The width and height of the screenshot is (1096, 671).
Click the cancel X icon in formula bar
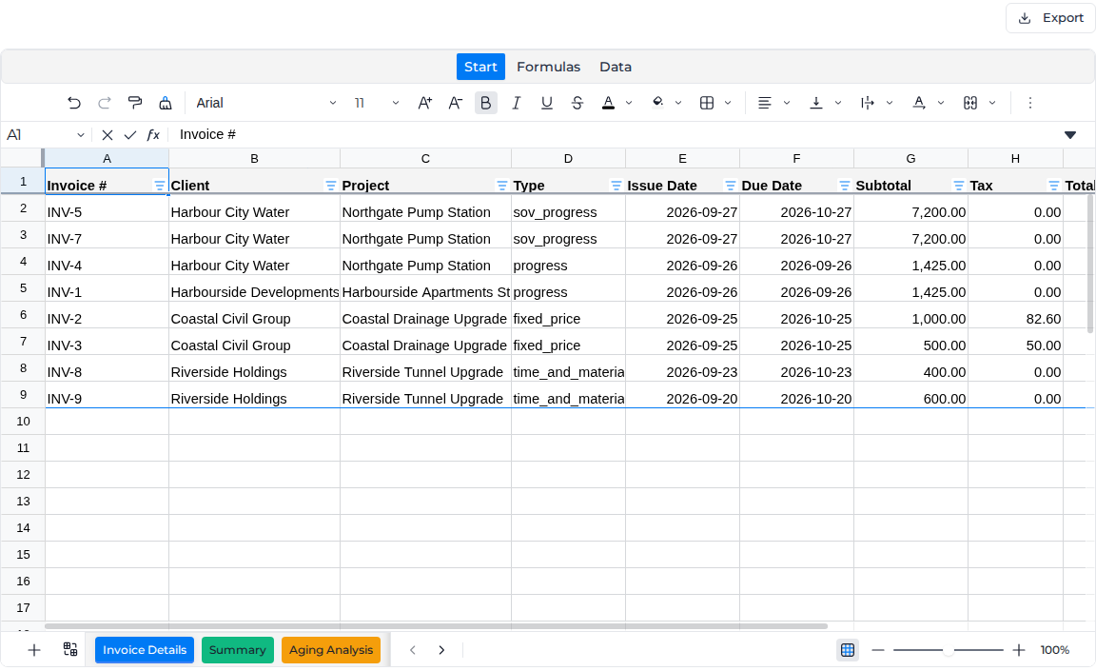point(107,135)
